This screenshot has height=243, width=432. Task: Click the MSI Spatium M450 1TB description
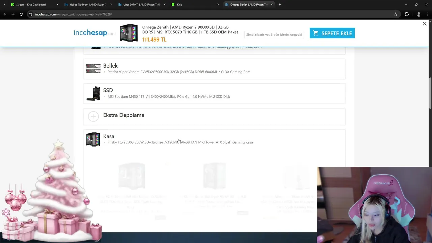point(169,97)
